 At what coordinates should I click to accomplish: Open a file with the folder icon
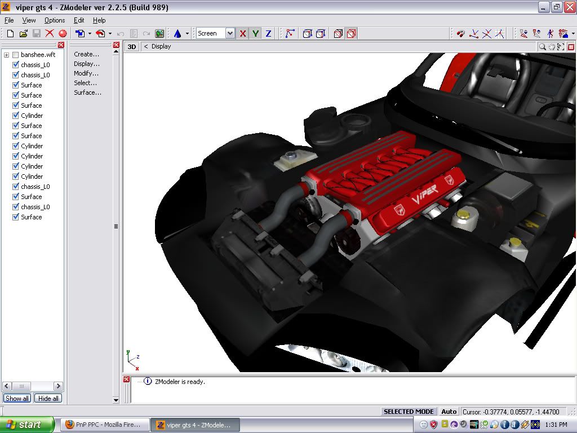click(x=24, y=34)
